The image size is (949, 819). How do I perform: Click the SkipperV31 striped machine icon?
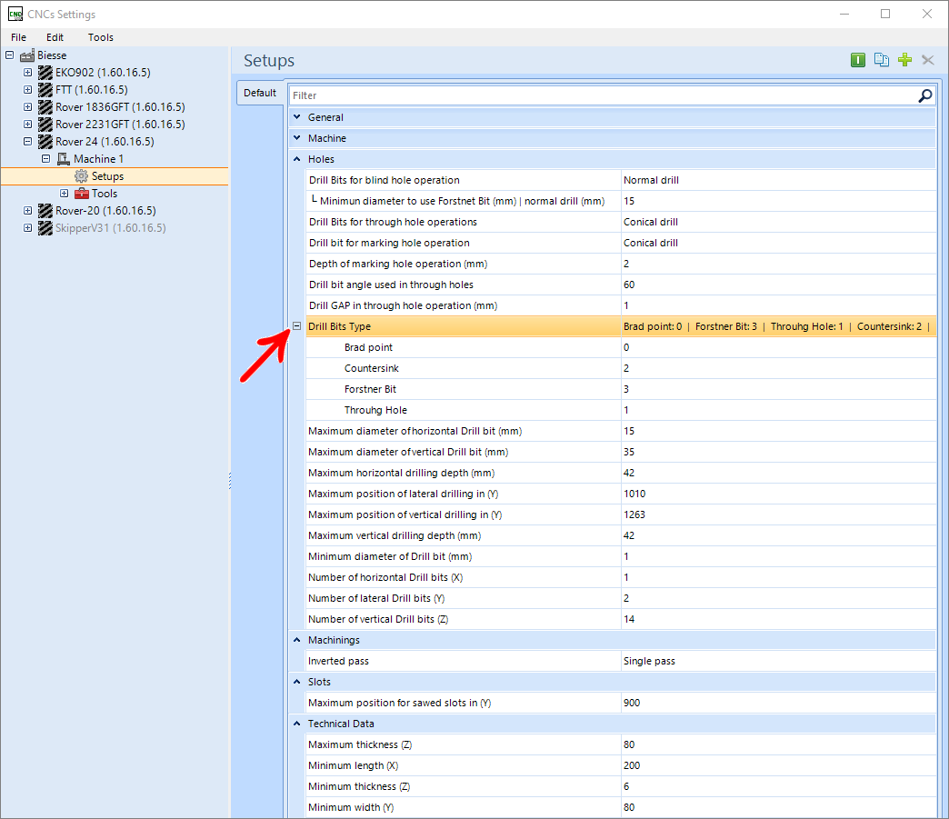point(45,228)
